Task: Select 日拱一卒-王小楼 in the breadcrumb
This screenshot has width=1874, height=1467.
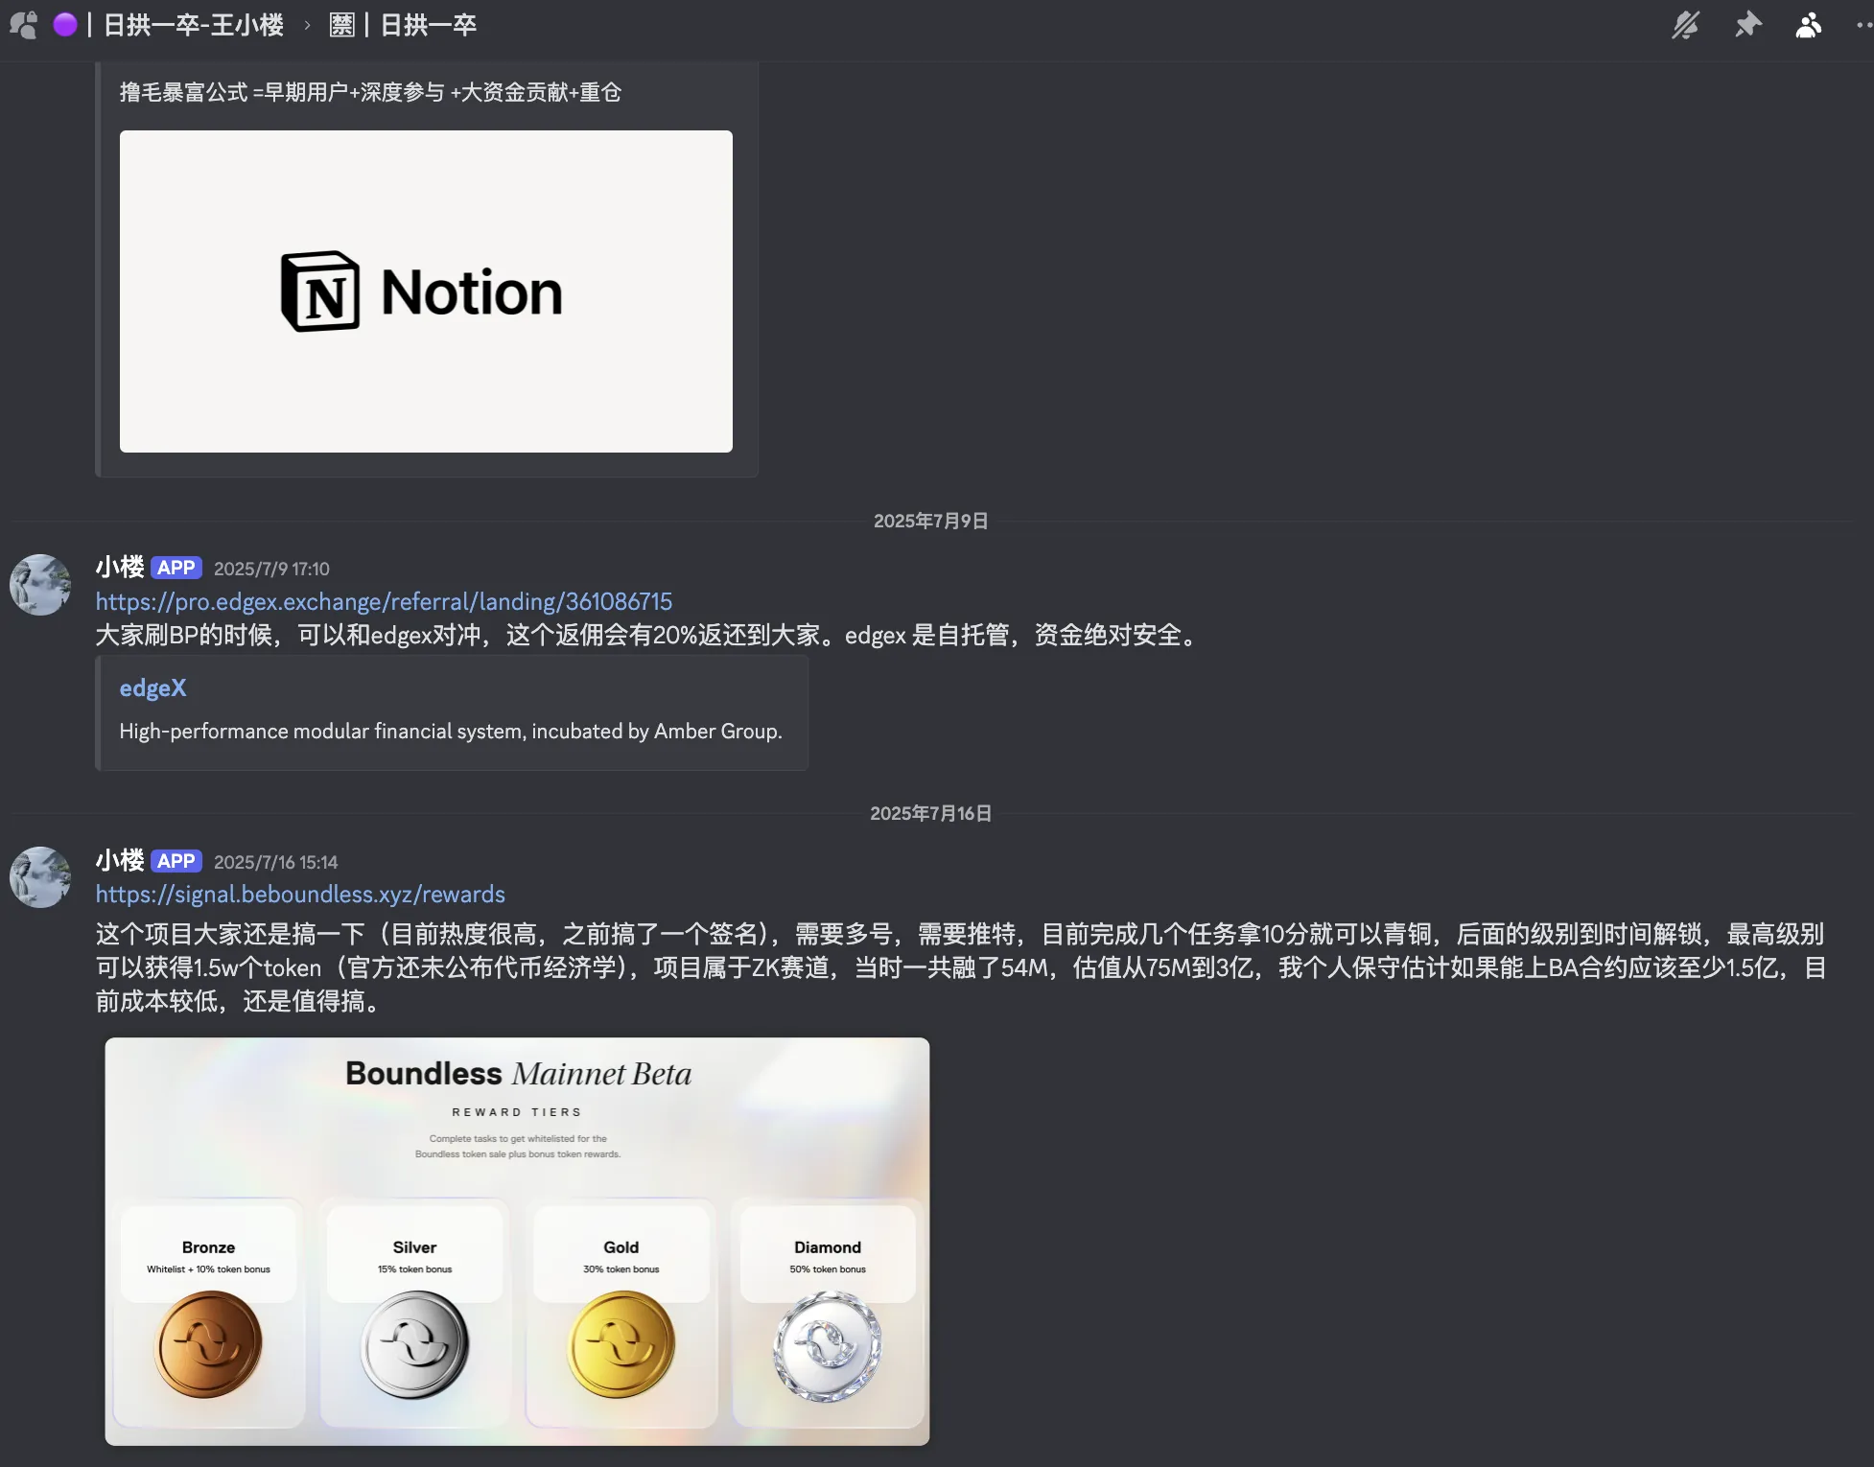Action: click(x=192, y=25)
